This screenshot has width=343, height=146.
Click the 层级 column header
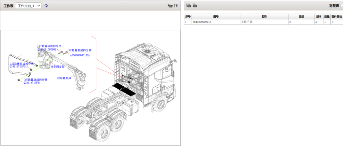pyautogui.click(x=301, y=16)
